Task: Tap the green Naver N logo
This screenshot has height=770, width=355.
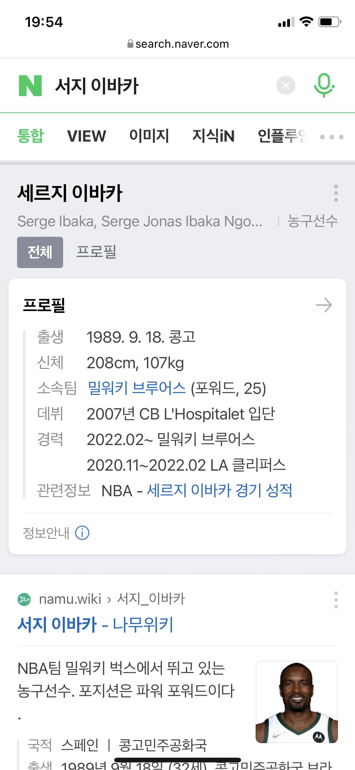Action: click(30, 86)
